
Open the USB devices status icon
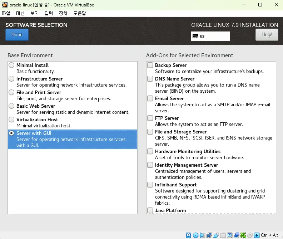point(216,235)
